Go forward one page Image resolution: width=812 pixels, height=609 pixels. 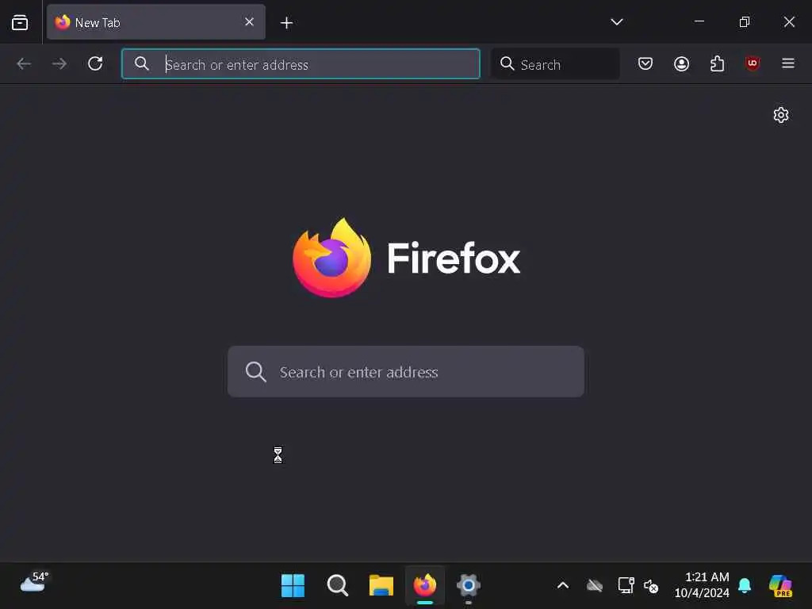(x=59, y=63)
